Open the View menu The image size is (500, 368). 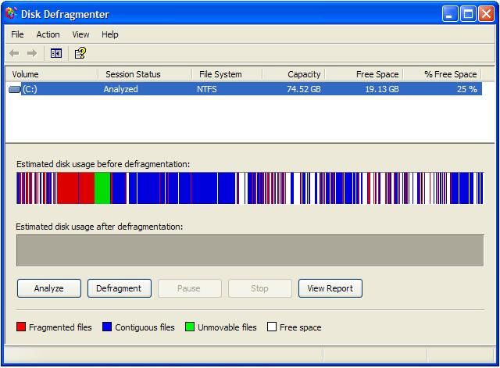(x=80, y=34)
